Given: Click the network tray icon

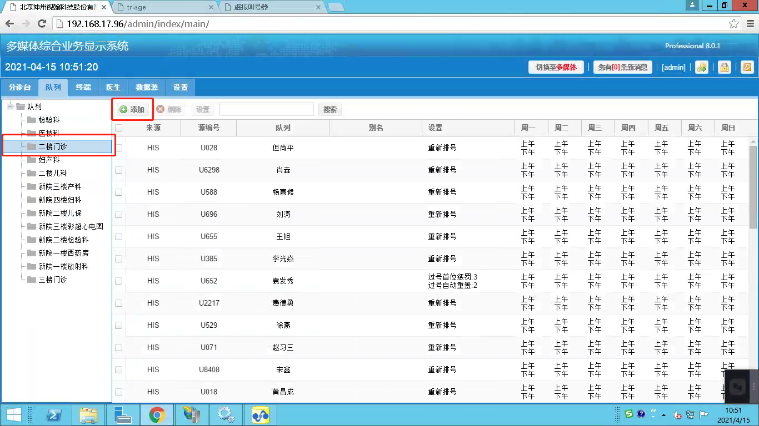Looking at the screenshot, I should pyautogui.click(x=691, y=414).
